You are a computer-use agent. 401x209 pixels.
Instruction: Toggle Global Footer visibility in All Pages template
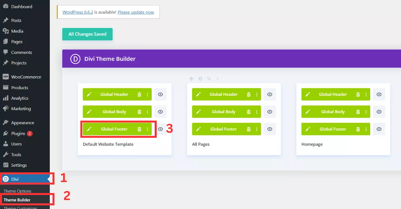[x=270, y=129]
